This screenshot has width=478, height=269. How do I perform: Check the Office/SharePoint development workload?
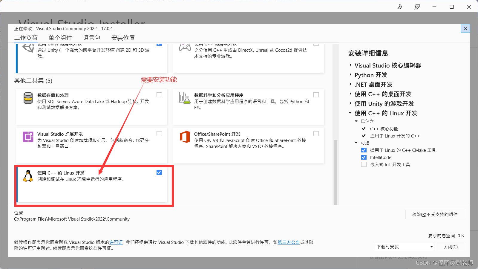[x=316, y=134]
